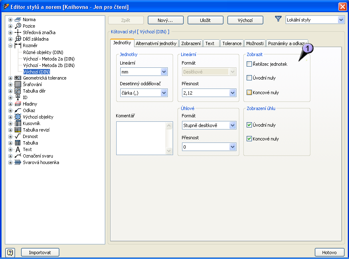Click the Drsnost surface texture icon
349x259 pixels.
17,136
